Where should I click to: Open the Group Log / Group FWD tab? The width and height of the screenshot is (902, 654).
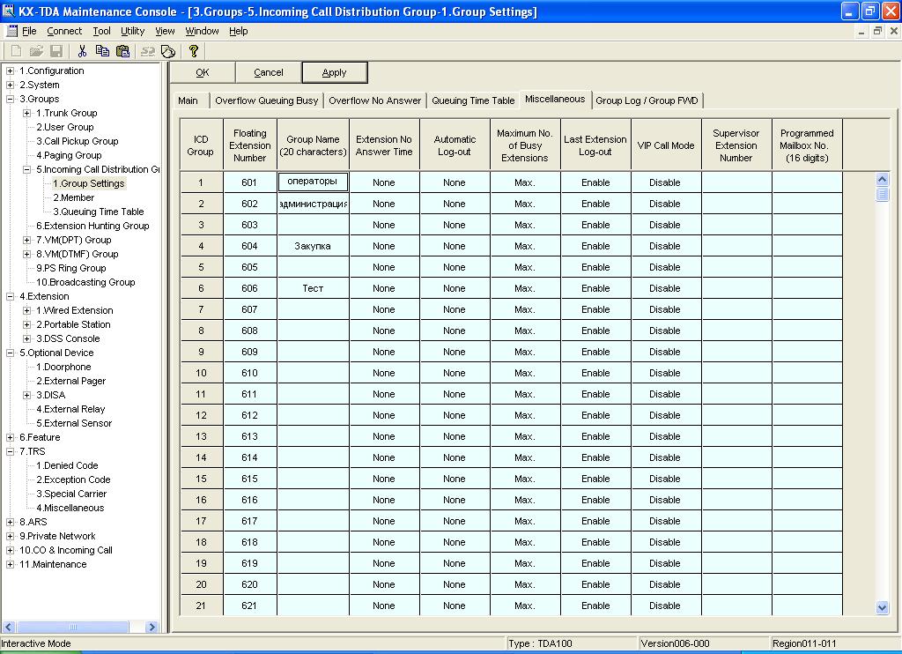pyautogui.click(x=647, y=100)
